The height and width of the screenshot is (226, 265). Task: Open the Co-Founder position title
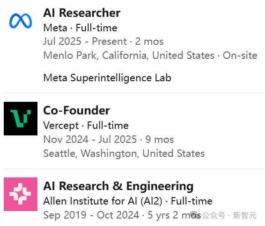[x=77, y=110]
